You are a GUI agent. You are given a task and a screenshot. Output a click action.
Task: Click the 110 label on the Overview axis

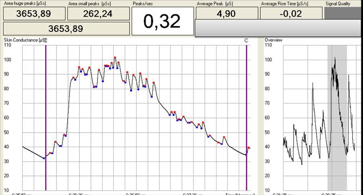pyautogui.click(x=268, y=45)
